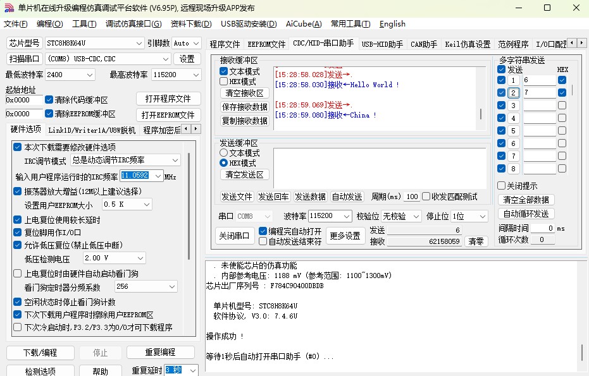589x376 pixels.
Task: Enable 关闭提示 checkbox
Action: tap(501, 185)
